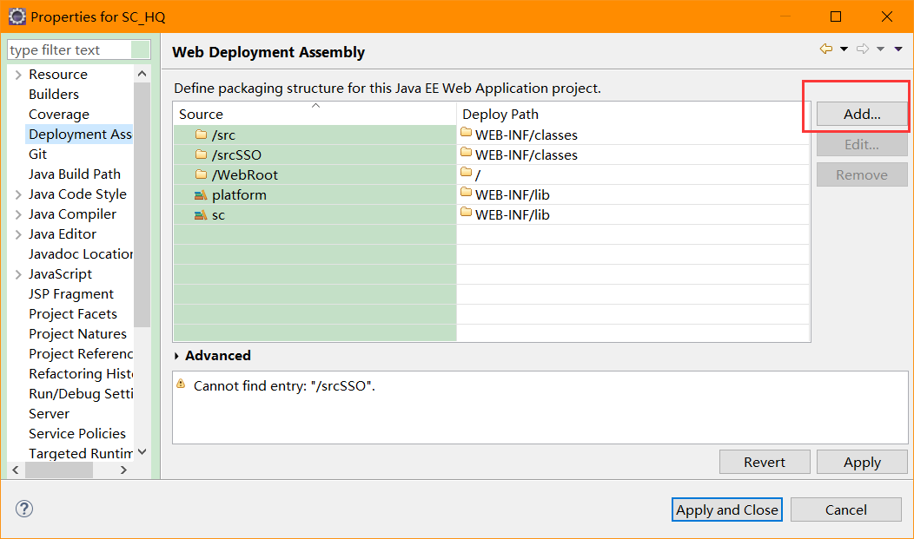
Task: Select the platform project library icon
Action: pos(201,195)
